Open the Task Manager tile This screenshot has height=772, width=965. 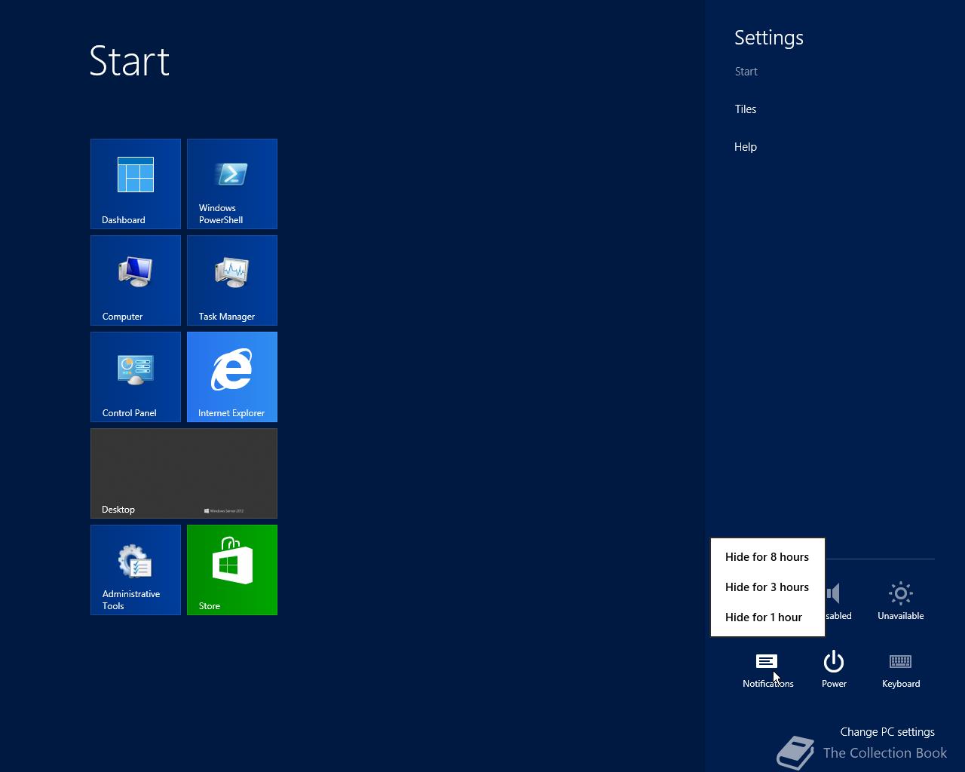[232, 280]
